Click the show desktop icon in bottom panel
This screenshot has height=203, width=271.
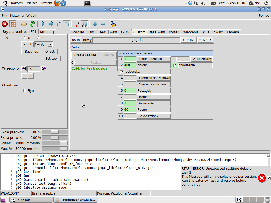click(3, 200)
